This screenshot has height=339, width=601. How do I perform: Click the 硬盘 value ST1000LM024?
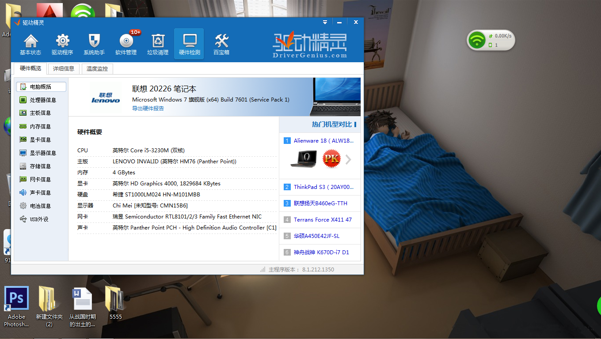tap(156, 195)
